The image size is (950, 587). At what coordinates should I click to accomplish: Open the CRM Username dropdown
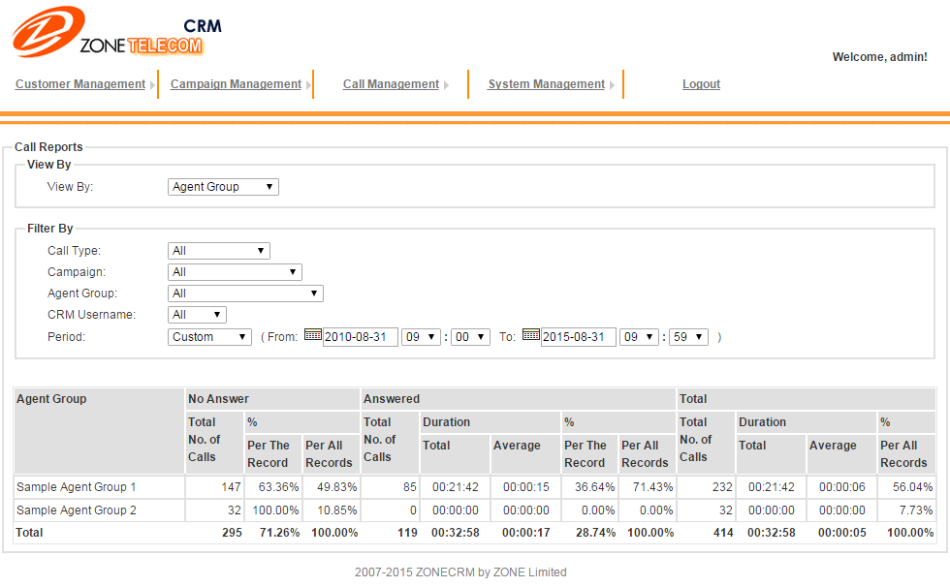tap(197, 315)
